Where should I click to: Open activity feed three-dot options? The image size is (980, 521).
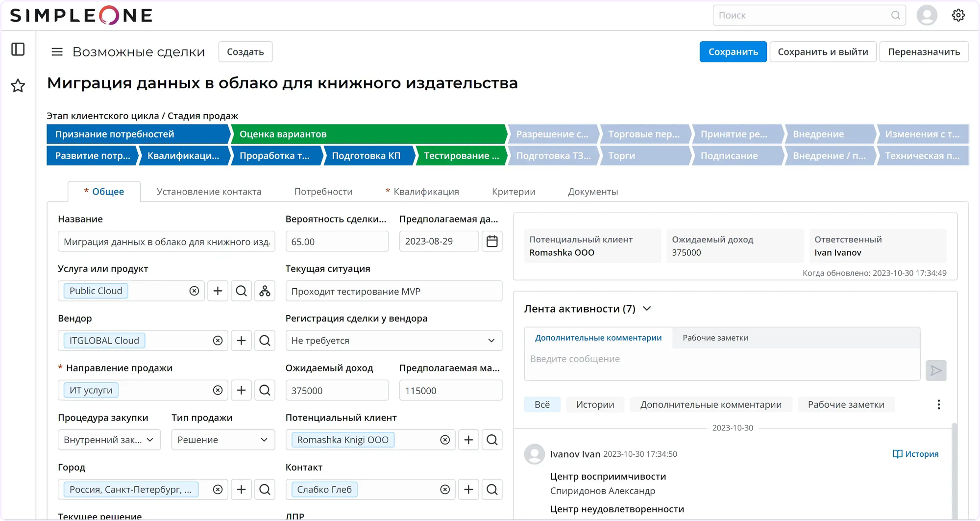tap(938, 405)
